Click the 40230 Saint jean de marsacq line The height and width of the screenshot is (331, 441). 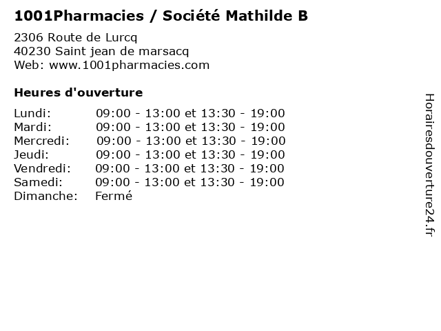[x=101, y=52]
